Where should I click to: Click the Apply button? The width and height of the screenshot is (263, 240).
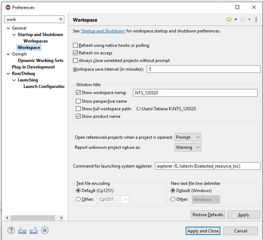click(x=243, y=214)
